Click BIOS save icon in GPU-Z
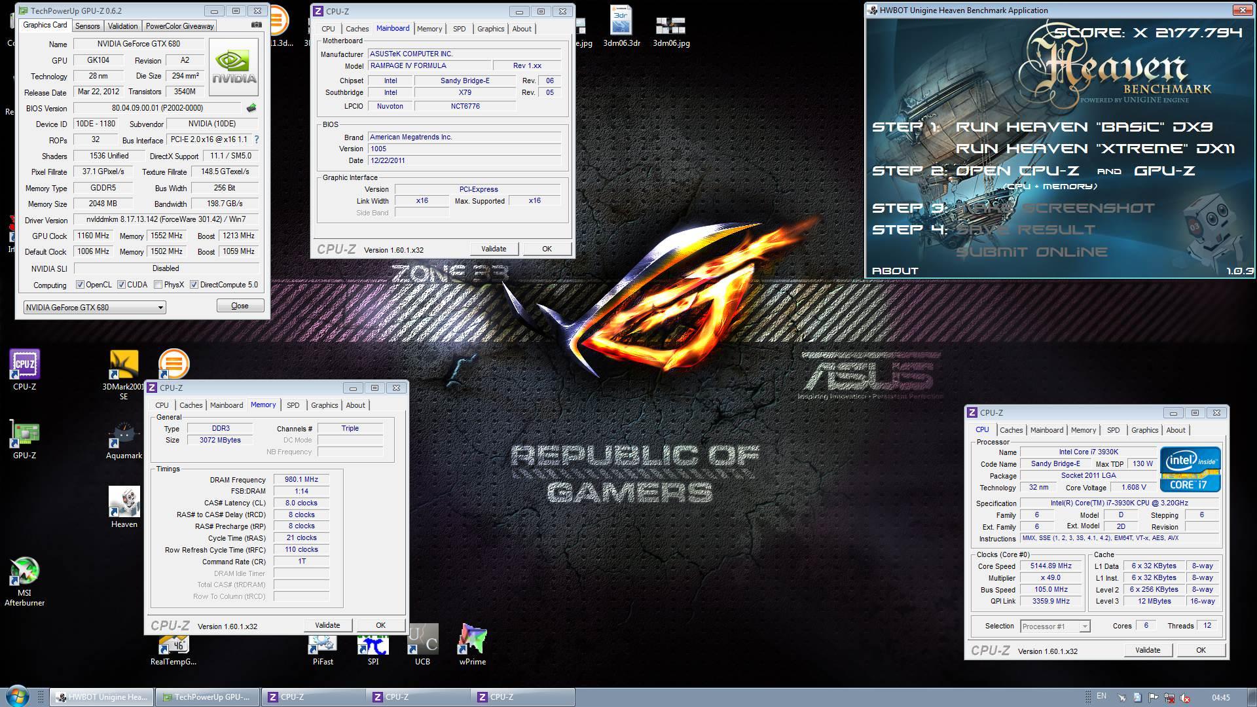The height and width of the screenshot is (707, 1257). (x=251, y=108)
